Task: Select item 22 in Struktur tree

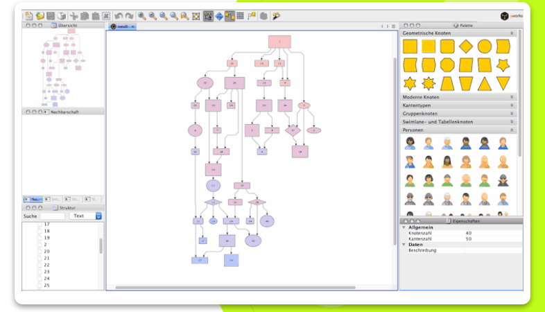Action: pos(46,265)
